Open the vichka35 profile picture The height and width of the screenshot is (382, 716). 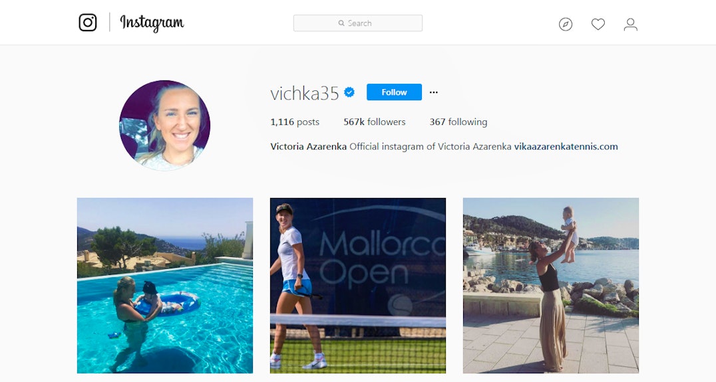165,126
